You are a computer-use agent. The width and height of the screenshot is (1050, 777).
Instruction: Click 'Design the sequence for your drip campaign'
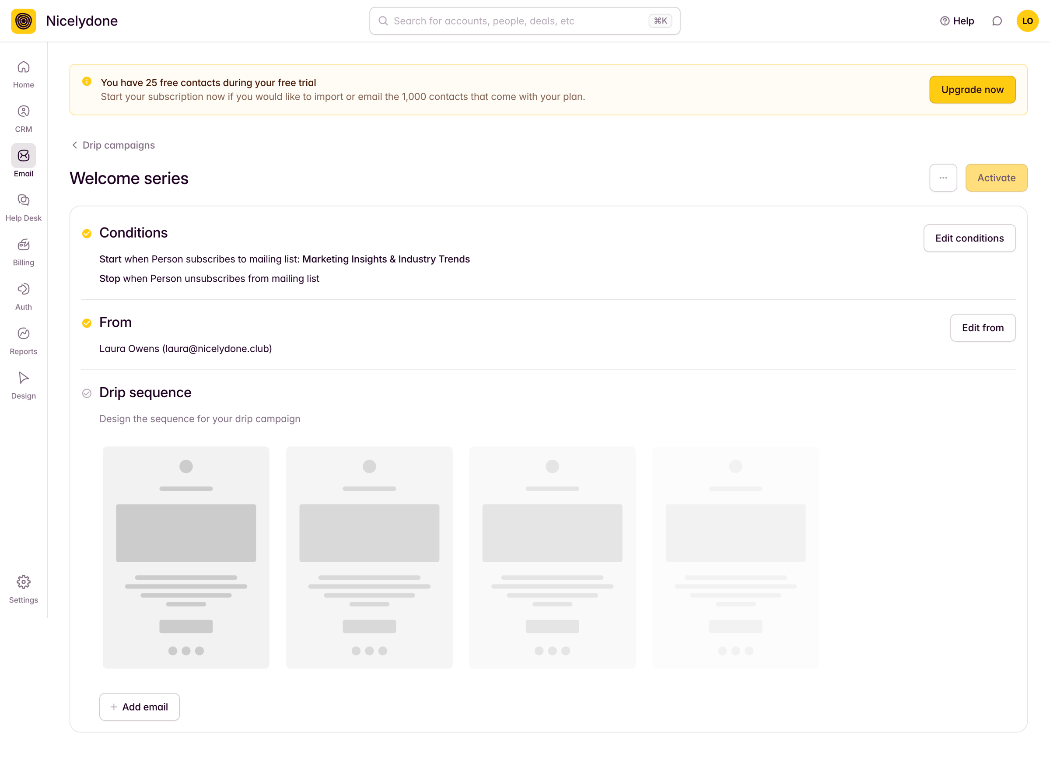pyautogui.click(x=200, y=419)
